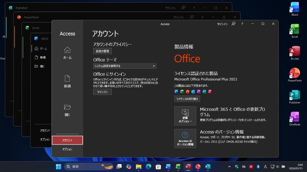Open オプション from the Access sidebar
The height and width of the screenshot is (172, 307).
(x=67, y=149)
